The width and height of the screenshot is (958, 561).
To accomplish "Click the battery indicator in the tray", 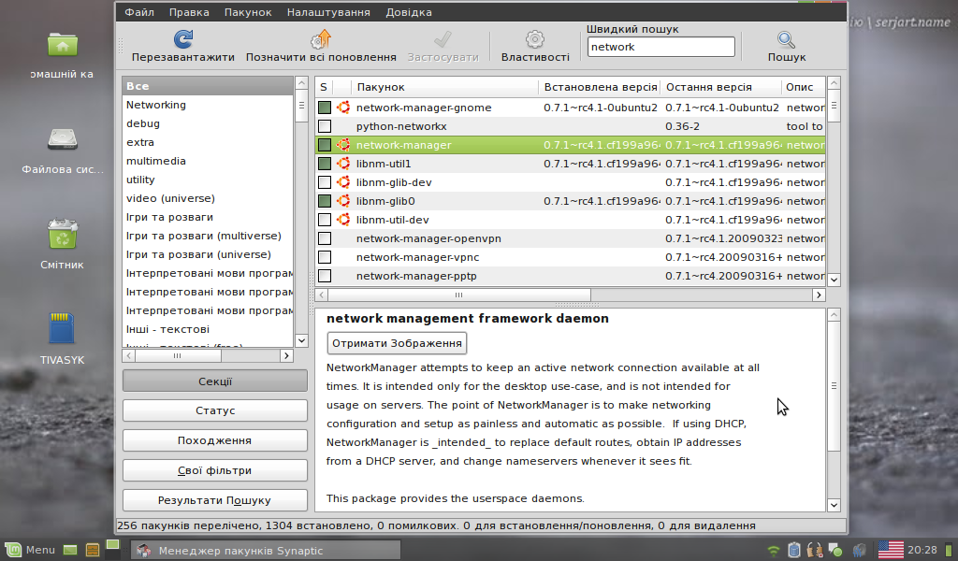I will point(950,550).
